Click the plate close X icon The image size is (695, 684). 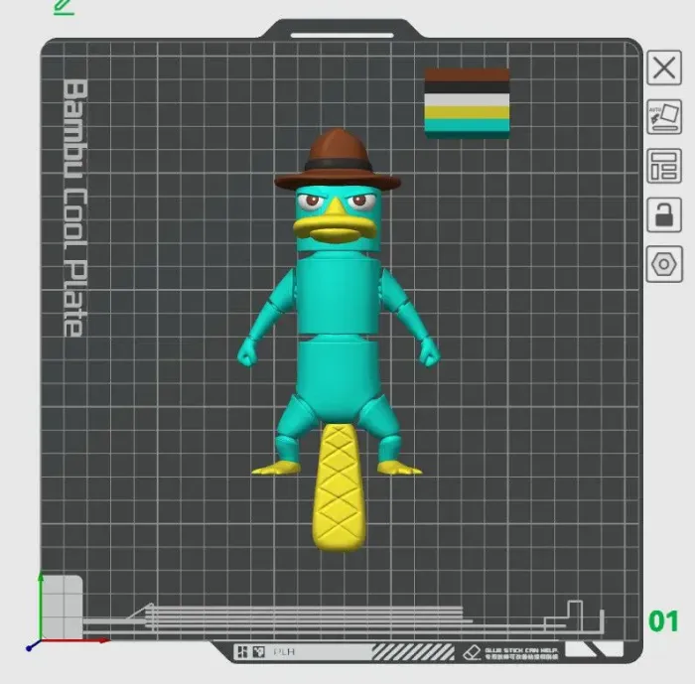click(664, 68)
